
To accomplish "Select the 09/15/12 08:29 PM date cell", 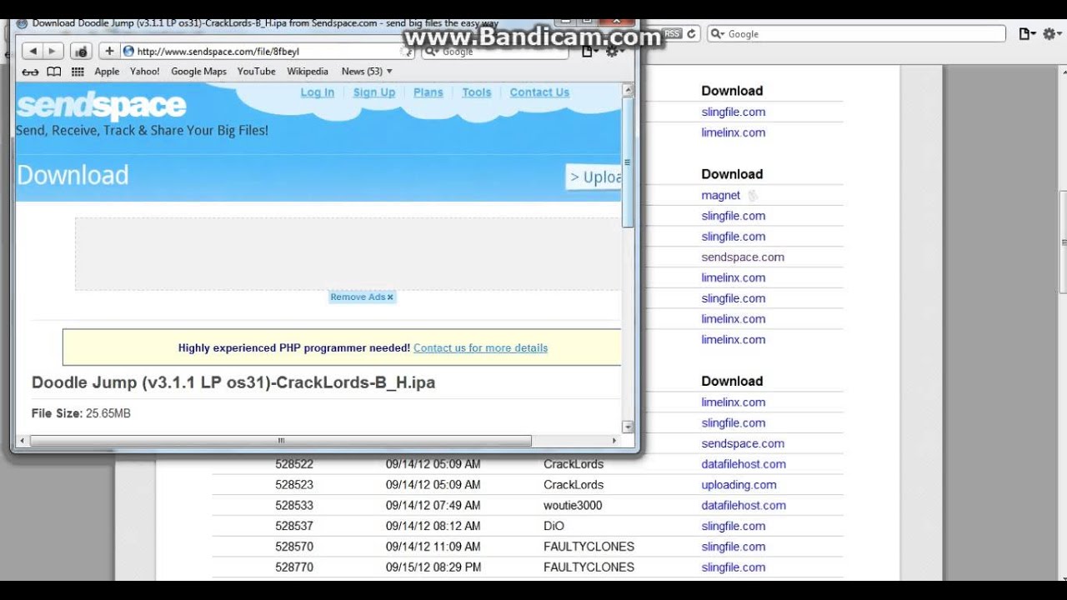I will [x=433, y=567].
